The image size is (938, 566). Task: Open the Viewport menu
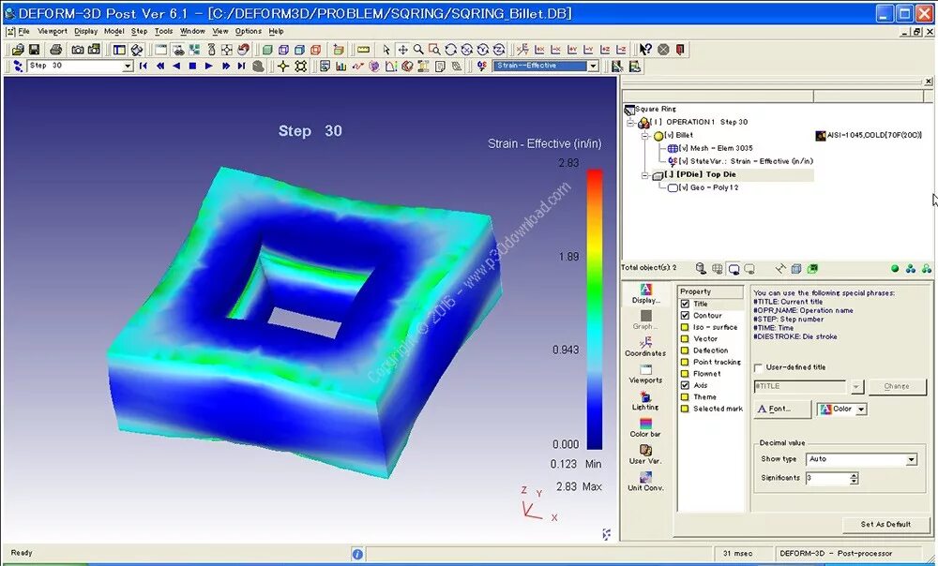pos(53,30)
